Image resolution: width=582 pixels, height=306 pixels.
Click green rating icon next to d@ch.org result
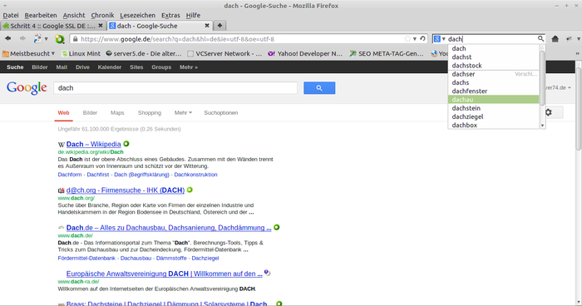[x=190, y=190]
